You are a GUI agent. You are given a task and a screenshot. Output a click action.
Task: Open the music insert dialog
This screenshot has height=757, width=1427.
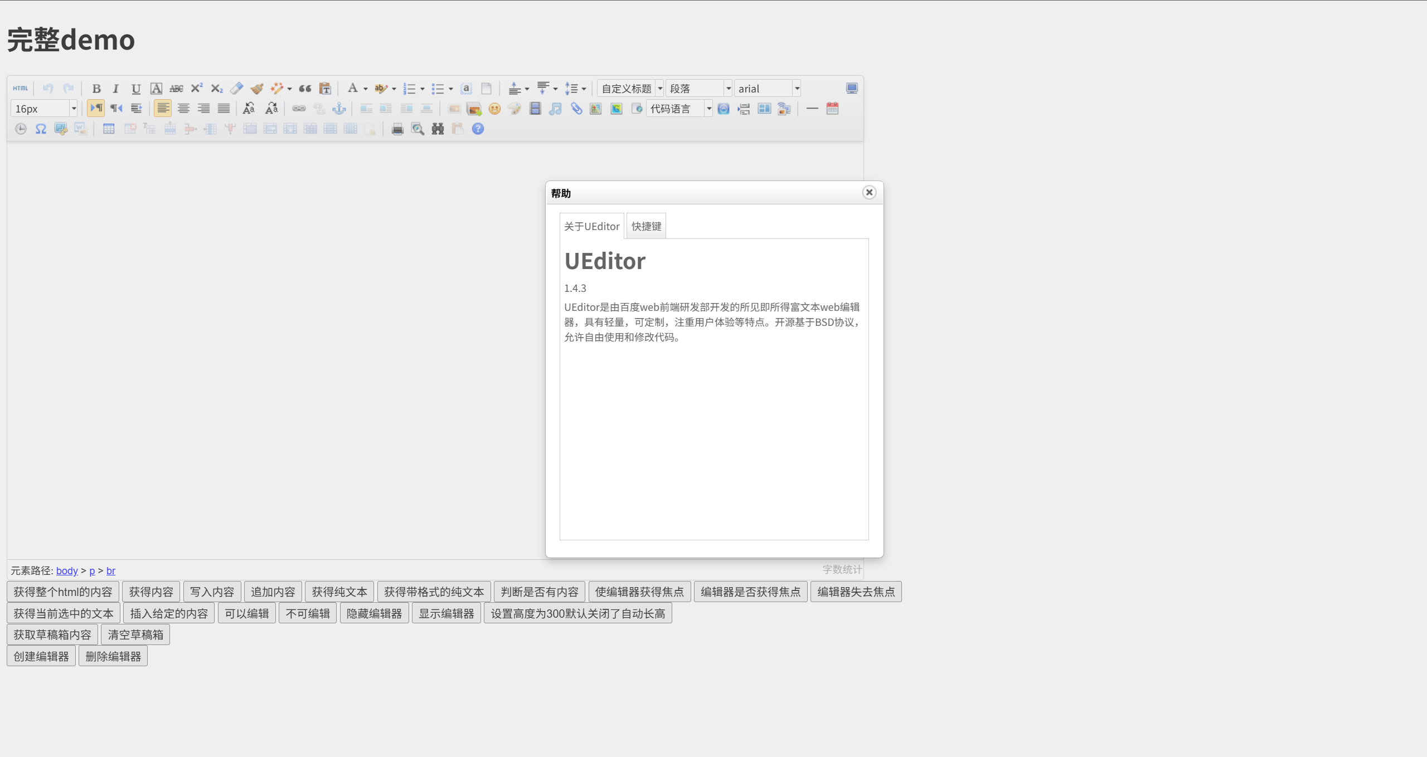(555, 109)
